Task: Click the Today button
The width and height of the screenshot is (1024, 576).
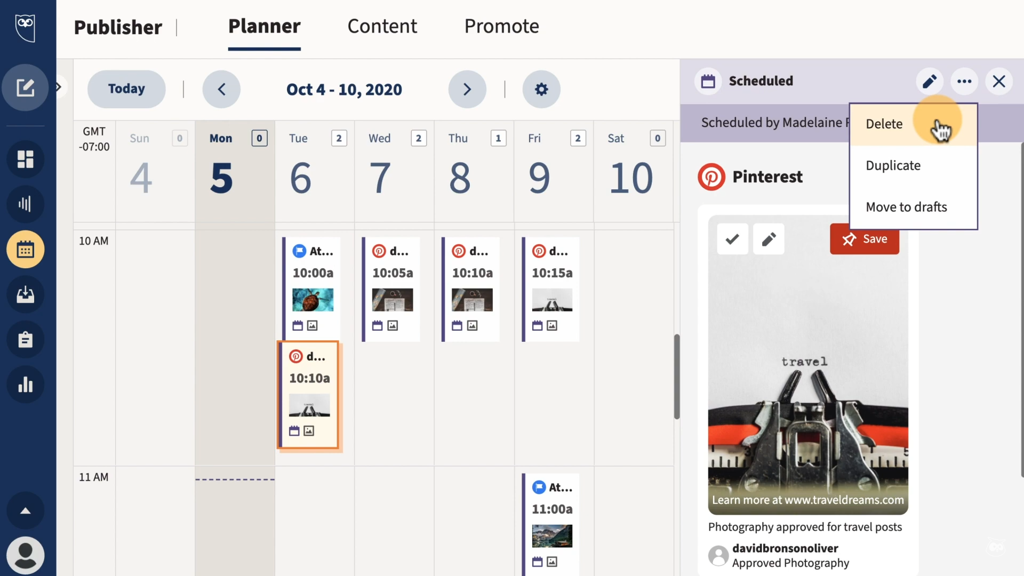Action: 126,89
